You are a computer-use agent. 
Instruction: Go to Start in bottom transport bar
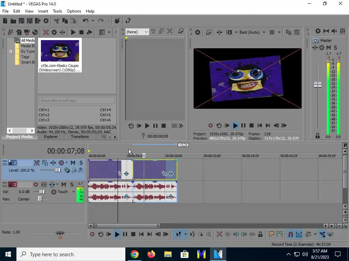141,234
